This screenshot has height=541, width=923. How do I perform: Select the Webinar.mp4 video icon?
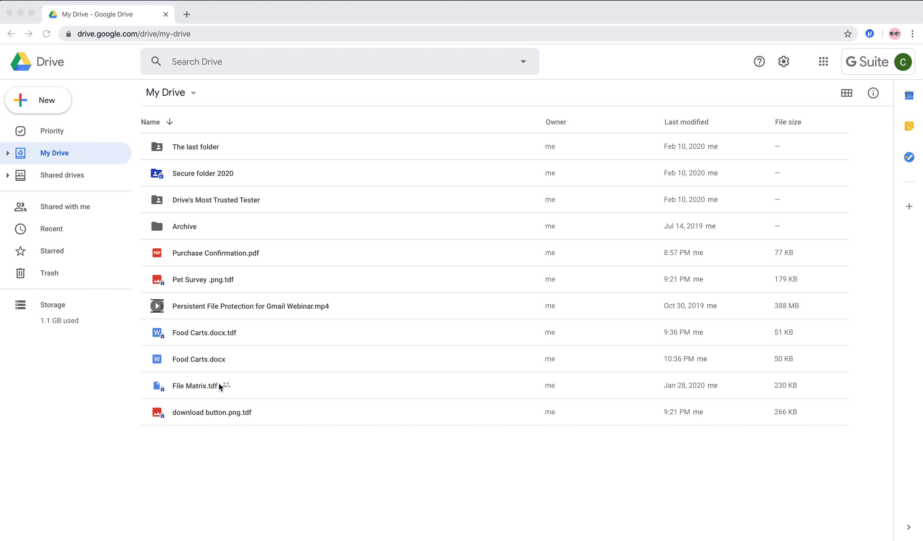(157, 306)
